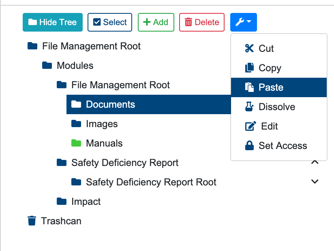
Task: Click the copy icon beside Copy
Action: 249,68
